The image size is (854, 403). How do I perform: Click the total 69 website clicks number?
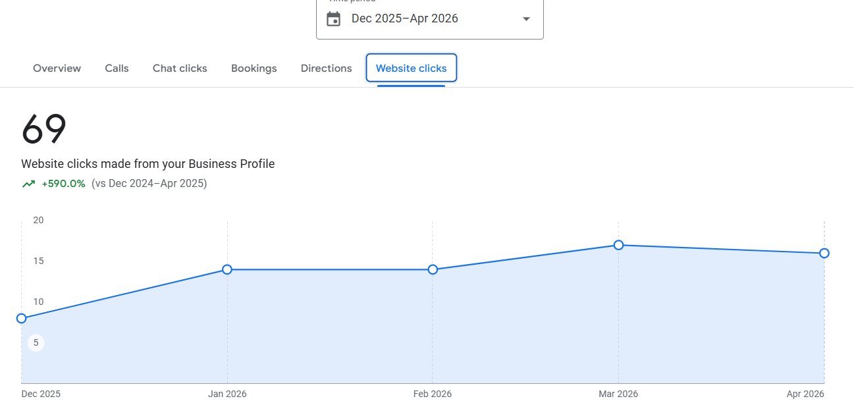[x=44, y=129]
